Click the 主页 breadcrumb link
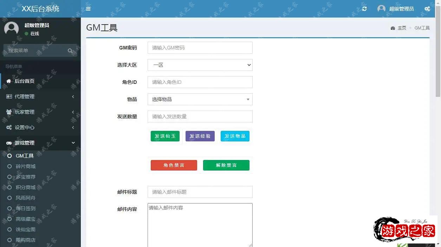Image resolution: width=441 pixels, height=247 pixels. (402, 28)
